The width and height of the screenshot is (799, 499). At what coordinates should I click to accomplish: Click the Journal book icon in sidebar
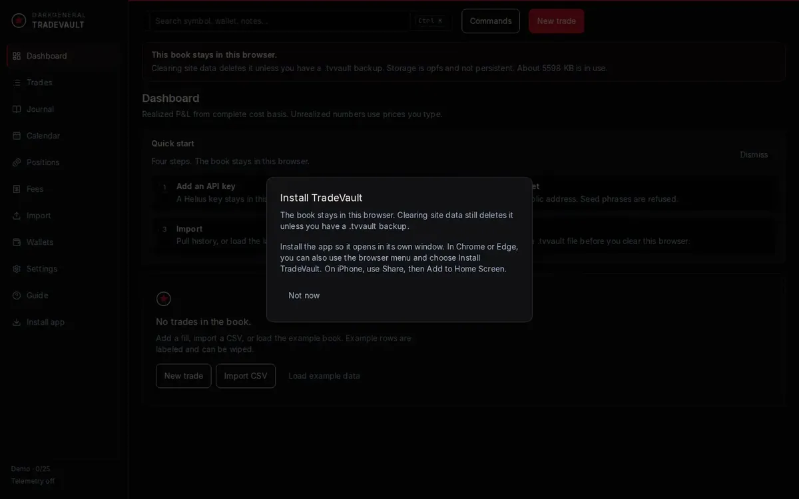tap(17, 109)
